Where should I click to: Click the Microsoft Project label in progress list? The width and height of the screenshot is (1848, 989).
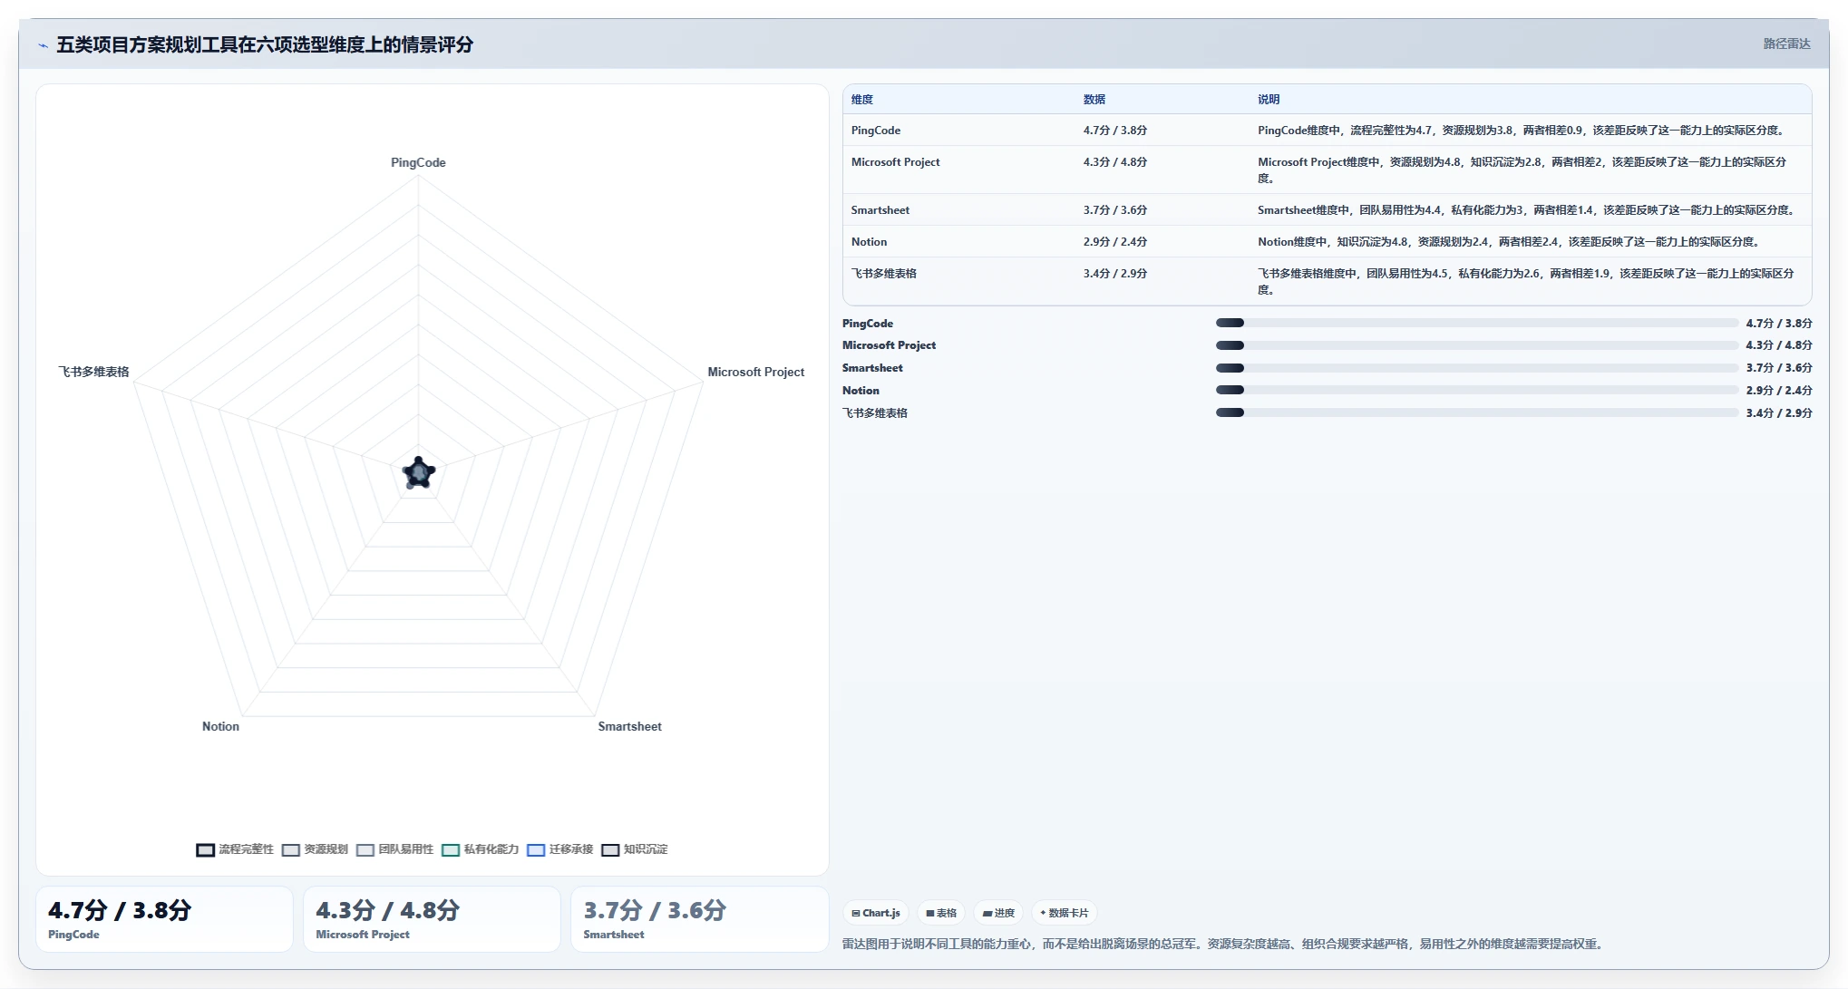pos(889,345)
